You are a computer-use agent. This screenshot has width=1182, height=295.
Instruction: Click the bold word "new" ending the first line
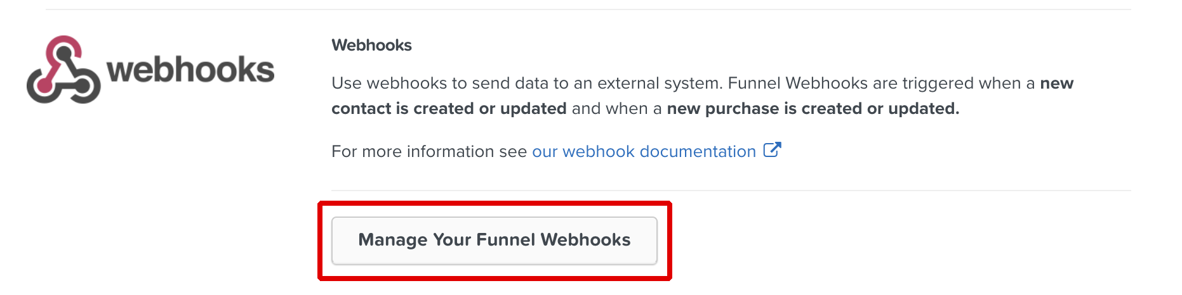[x=1056, y=84]
